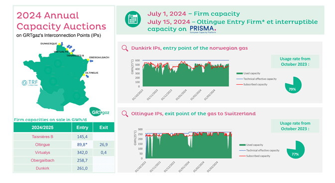Click the green Used capacity legend swatch in Dunkirk chart
The height and width of the screenshot is (183, 335).
[x=239, y=73]
